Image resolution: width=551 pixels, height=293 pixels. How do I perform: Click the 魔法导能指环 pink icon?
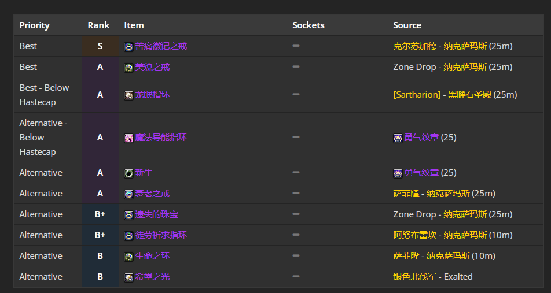pyautogui.click(x=128, y=138)
